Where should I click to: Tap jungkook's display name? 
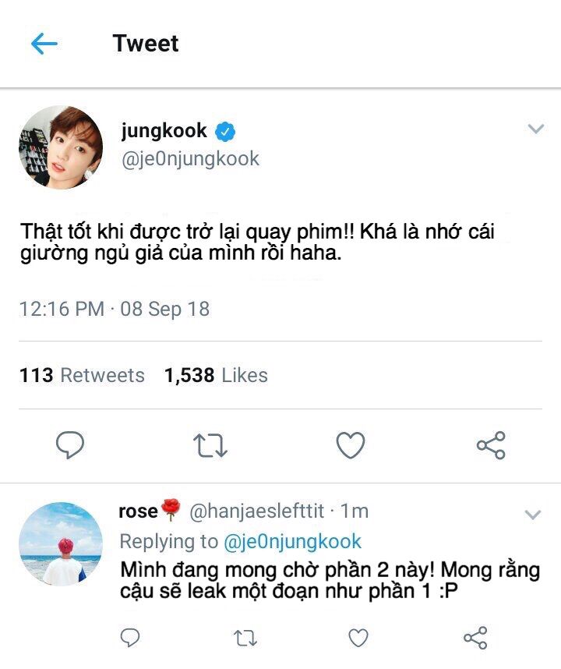point(164,130)
